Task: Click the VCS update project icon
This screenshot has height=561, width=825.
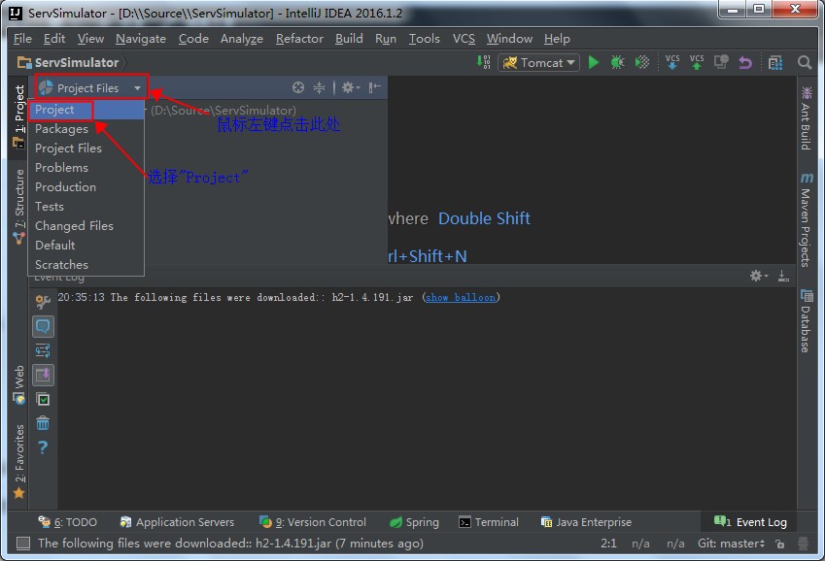Action: (x=671, y=62)
